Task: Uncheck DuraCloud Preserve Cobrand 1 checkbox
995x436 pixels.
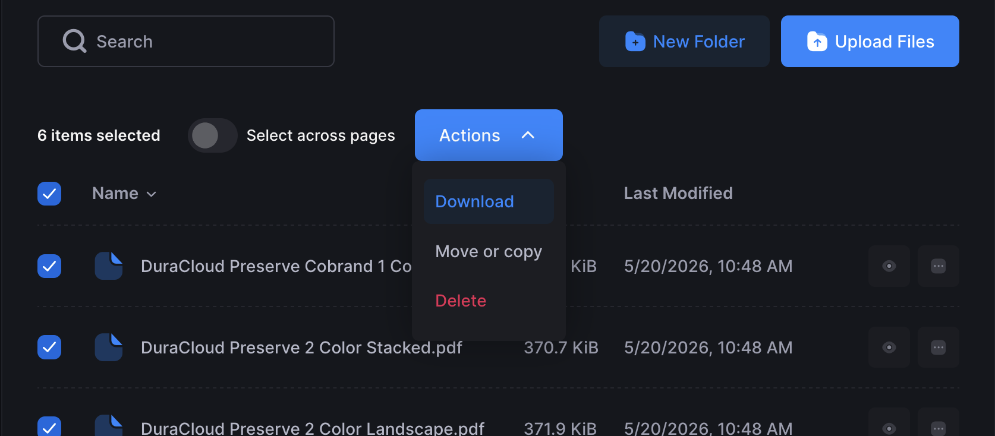Action: pyautogui.click(x=49, y=266)
